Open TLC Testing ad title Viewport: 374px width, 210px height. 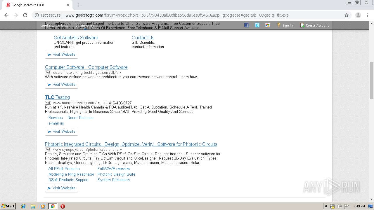pos(57,97)
